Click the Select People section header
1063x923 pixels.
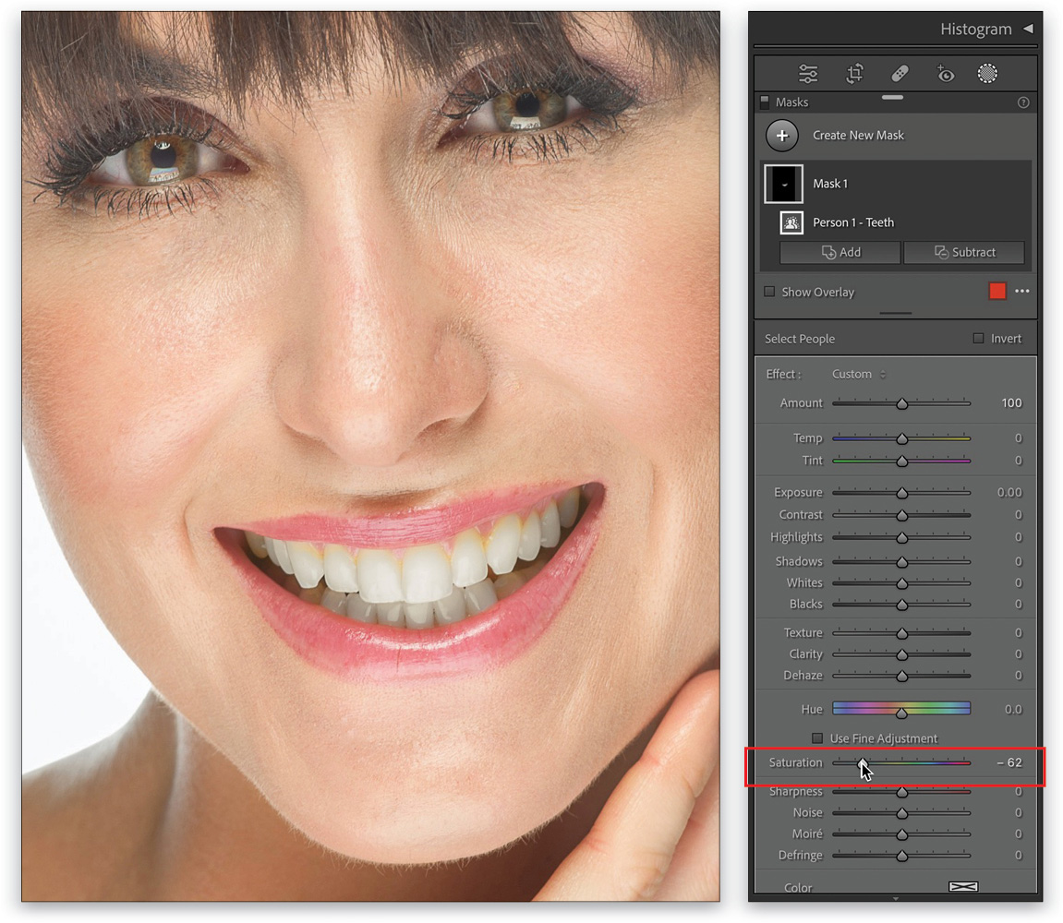pos(800,339)
